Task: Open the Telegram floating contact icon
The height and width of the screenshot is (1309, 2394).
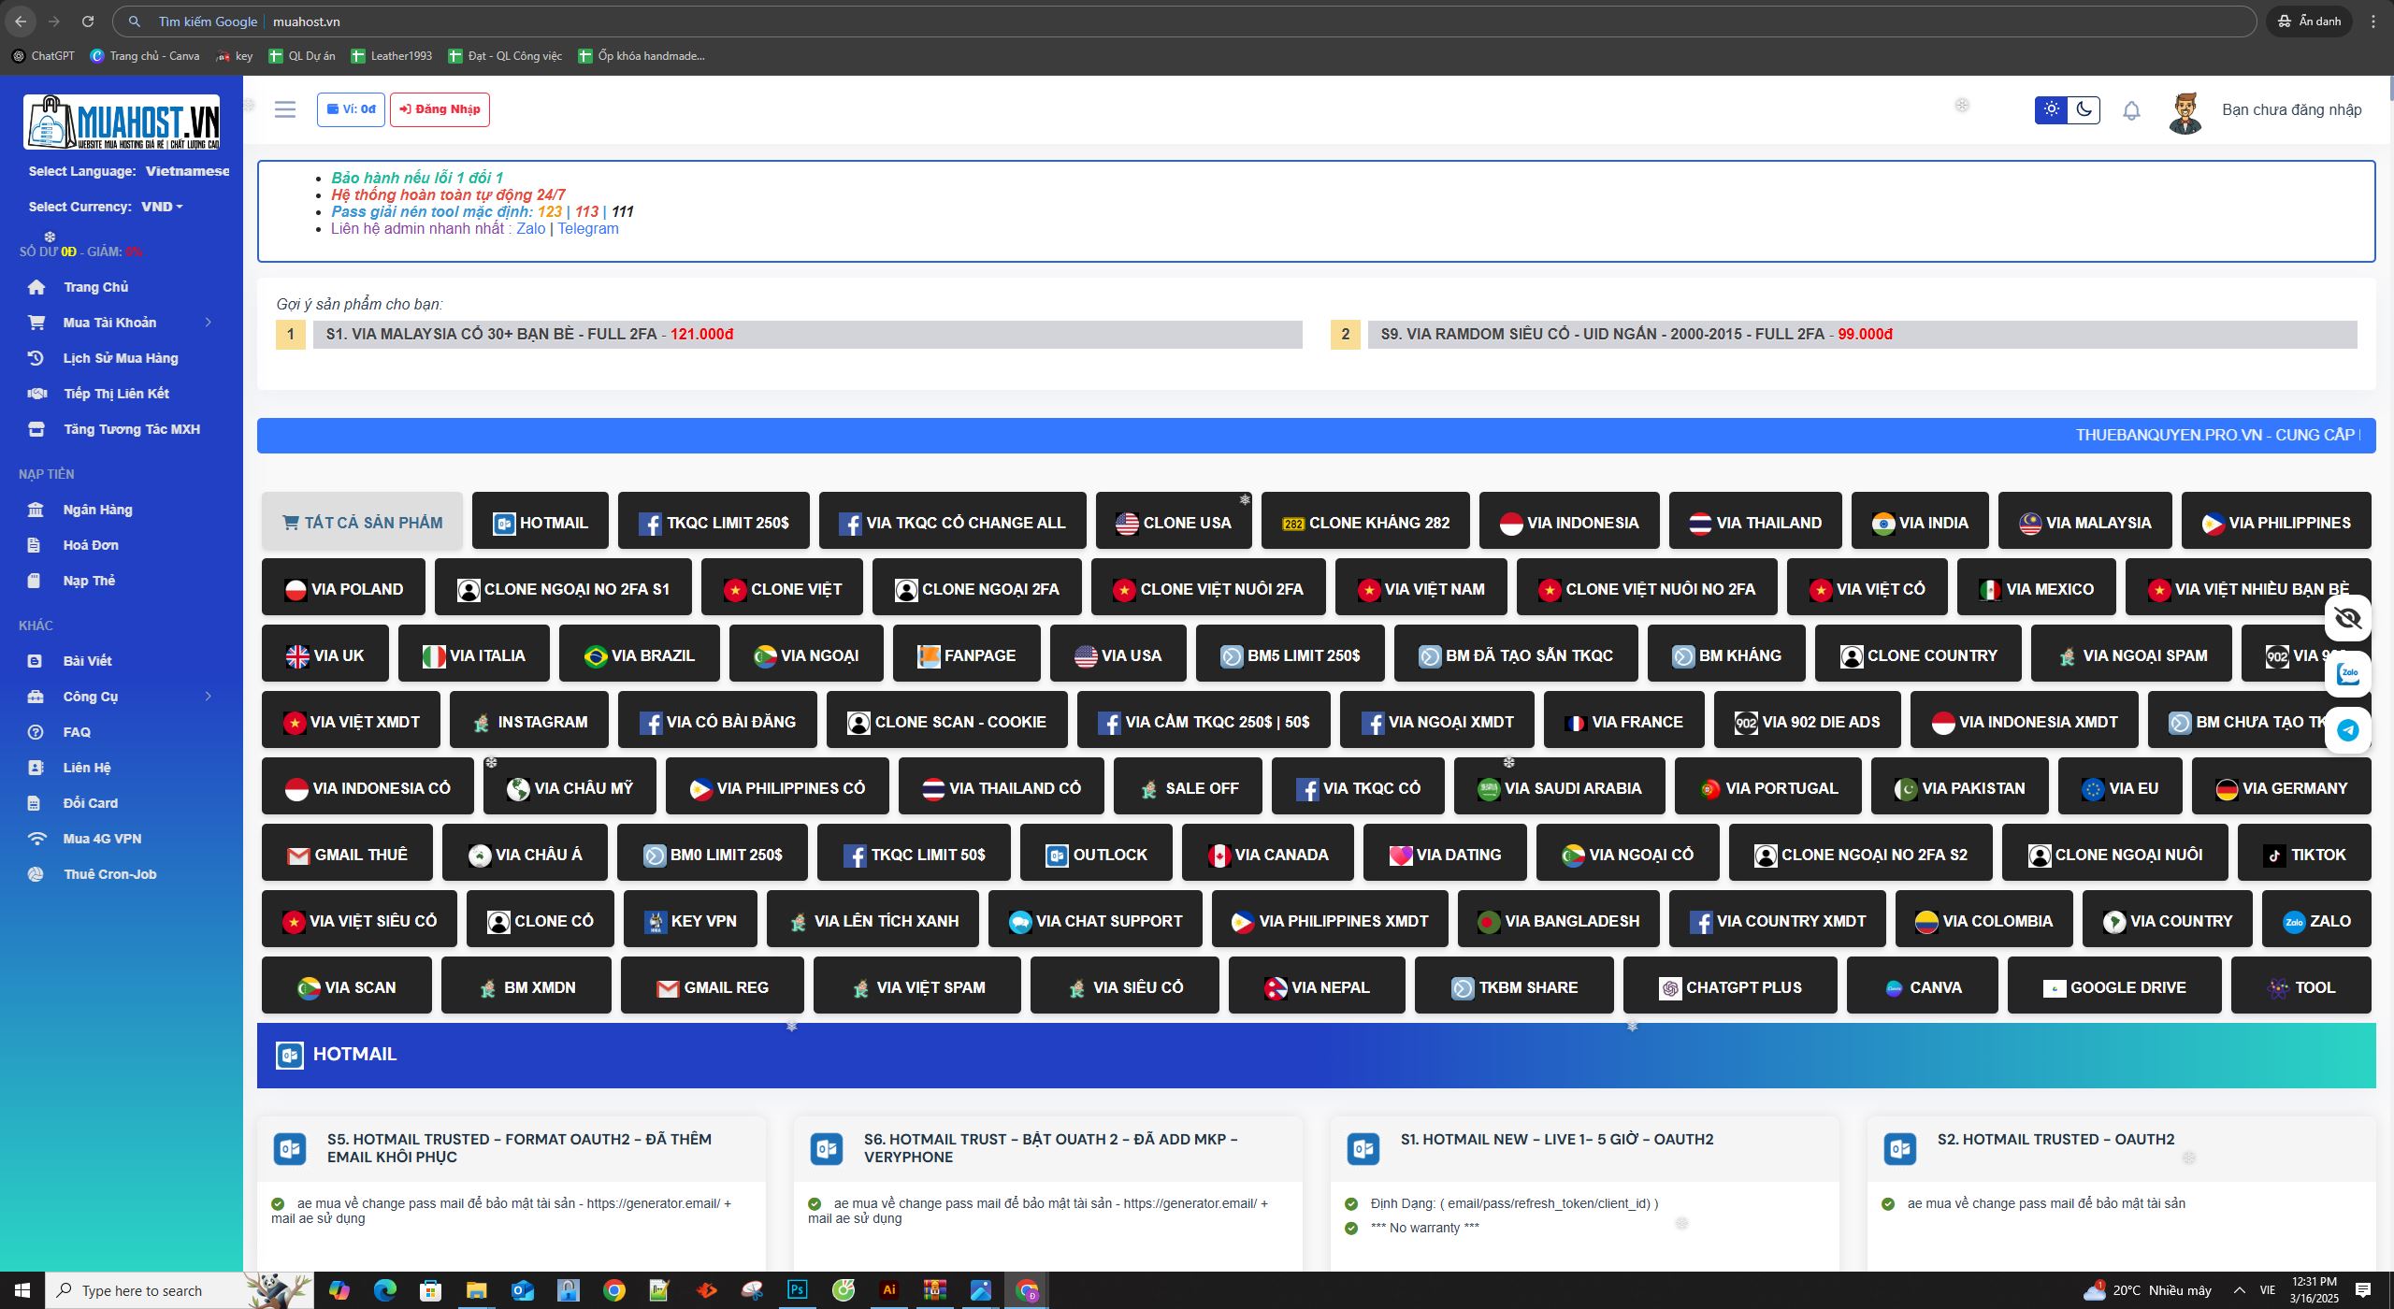Action: pos(2349,729)
